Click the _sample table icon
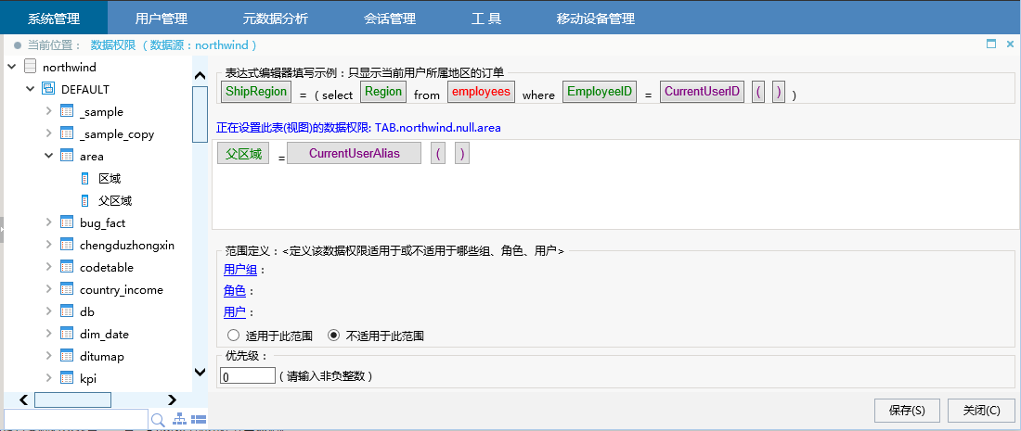 (67, 112)
